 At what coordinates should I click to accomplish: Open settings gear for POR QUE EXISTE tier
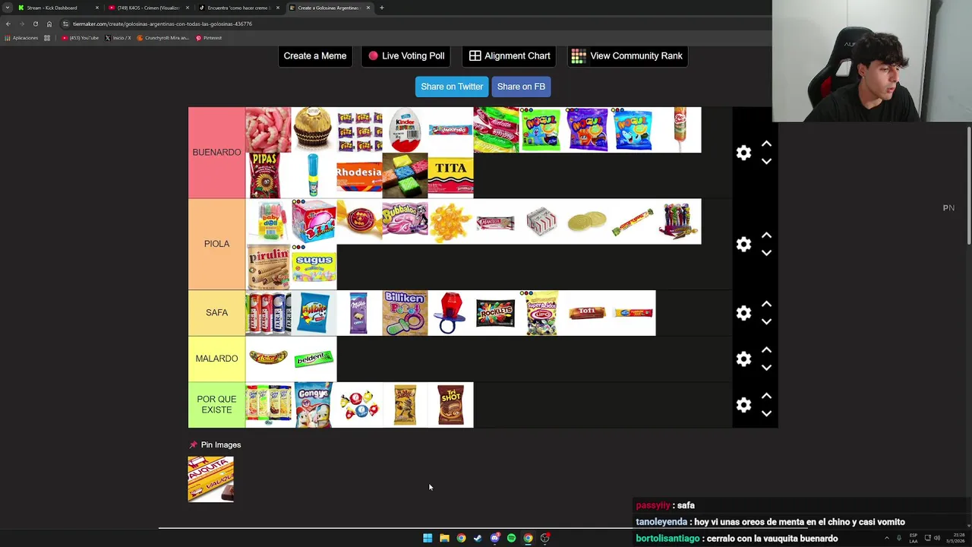[743, 405]
